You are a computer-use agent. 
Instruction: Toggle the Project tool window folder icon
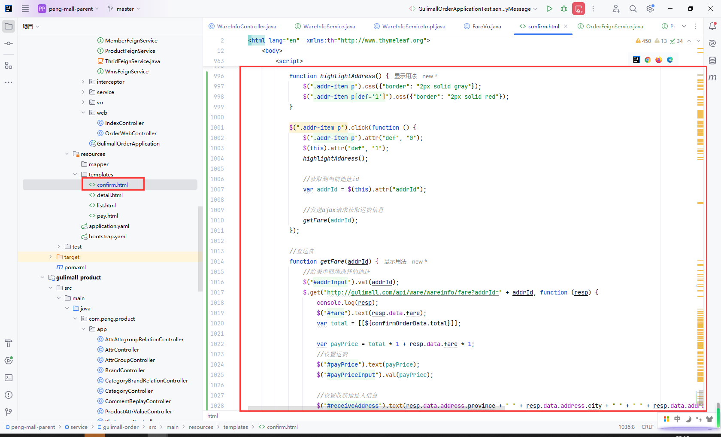pos(9,26)
